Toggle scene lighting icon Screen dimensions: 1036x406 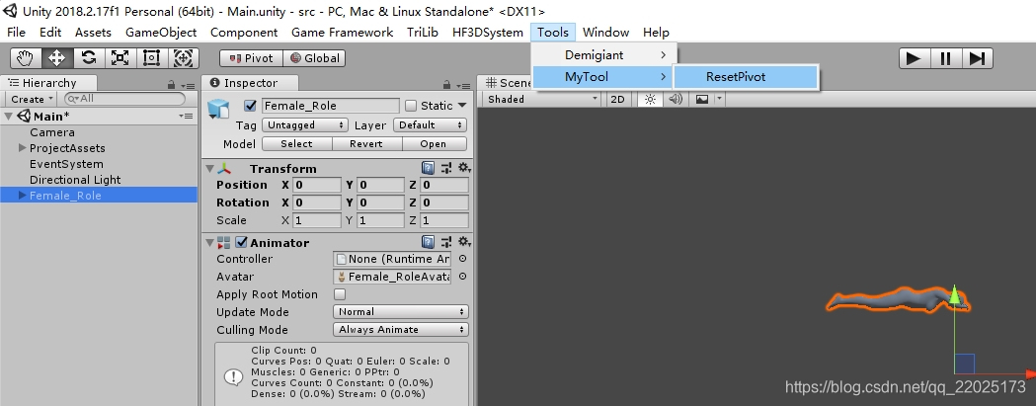[650, 99]
